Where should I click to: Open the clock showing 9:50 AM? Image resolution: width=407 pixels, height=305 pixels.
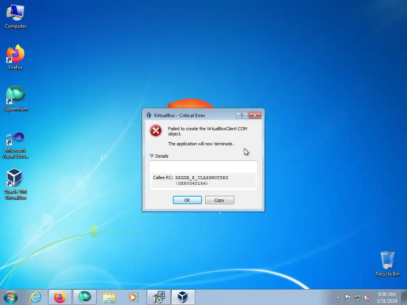pyautogui.click(x=387, y=297)
